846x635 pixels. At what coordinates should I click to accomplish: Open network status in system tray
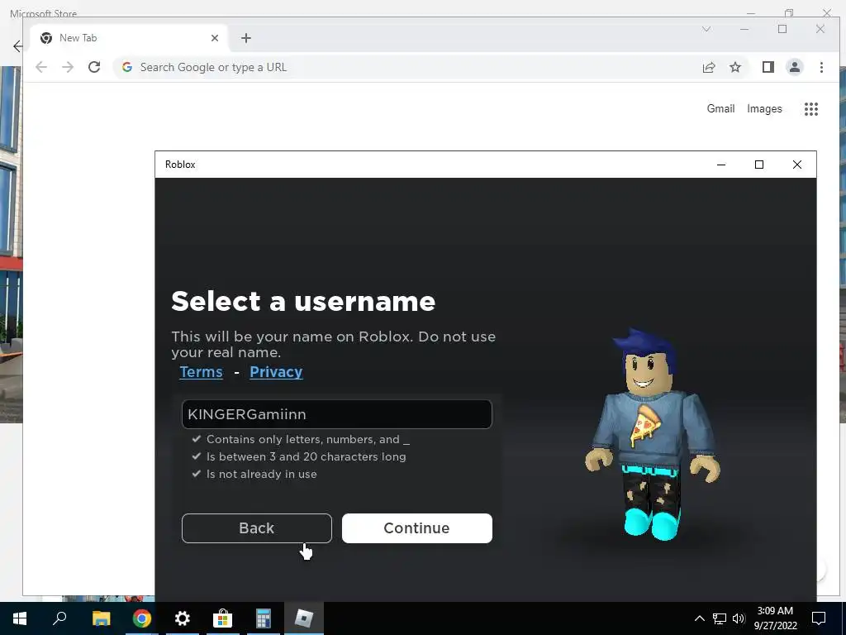point(720,618)
